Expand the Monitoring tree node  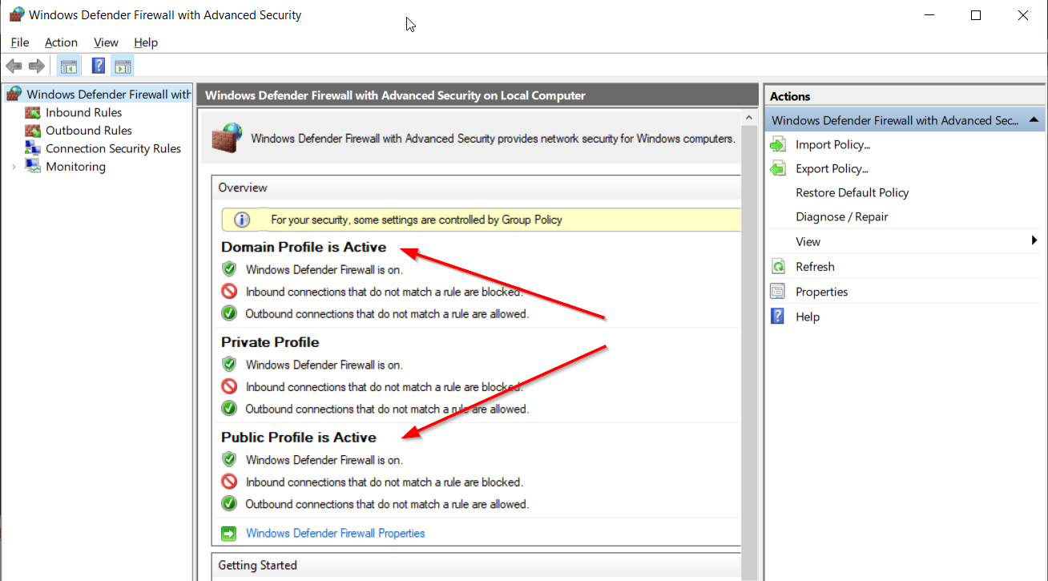(x=14, y=167)
